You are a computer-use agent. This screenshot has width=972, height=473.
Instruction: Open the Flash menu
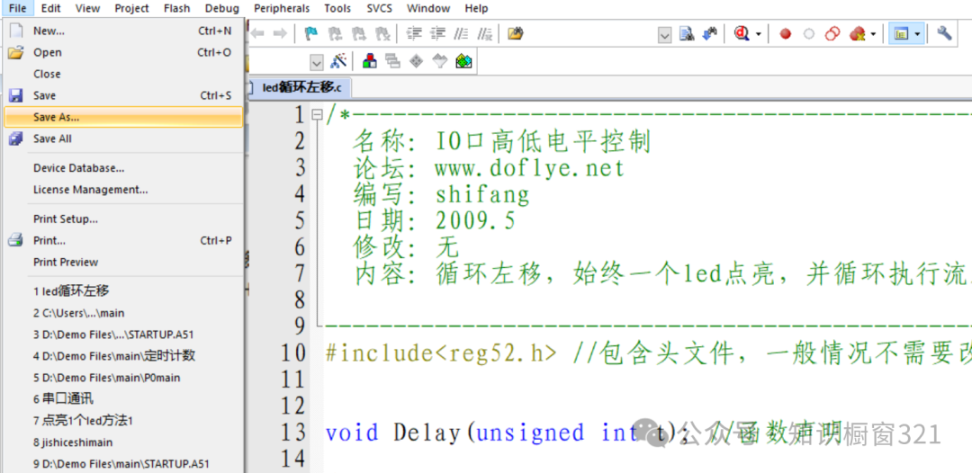177,9
